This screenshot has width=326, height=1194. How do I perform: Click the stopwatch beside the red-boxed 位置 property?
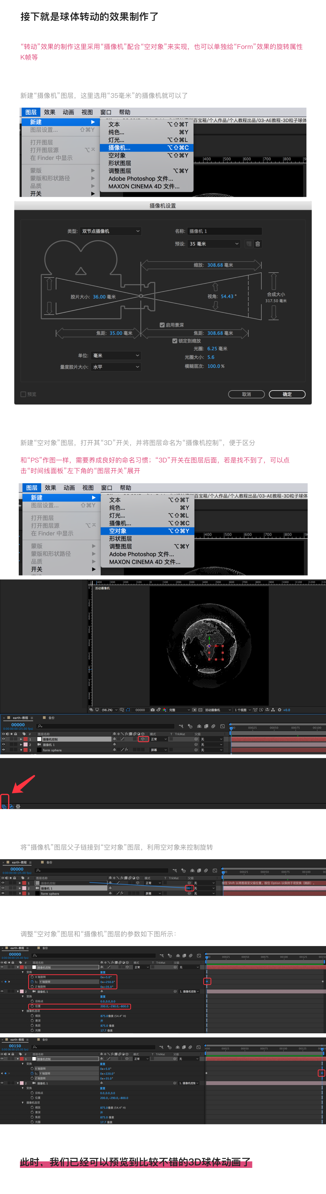click(x=32, y=1006)
